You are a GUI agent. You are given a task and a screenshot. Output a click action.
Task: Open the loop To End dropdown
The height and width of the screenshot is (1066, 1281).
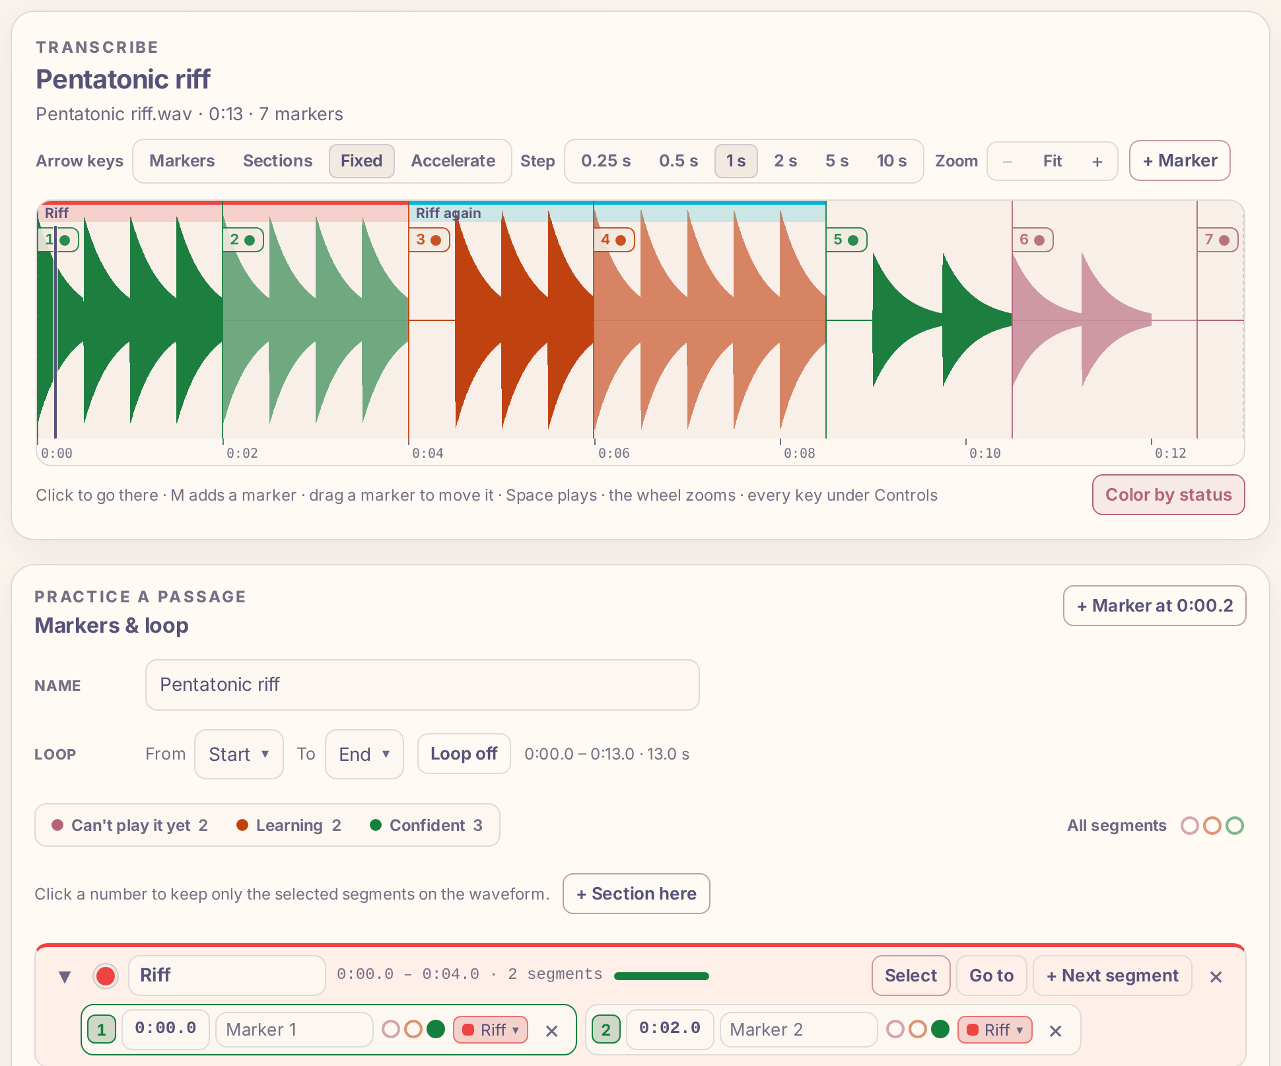point(364,754)
